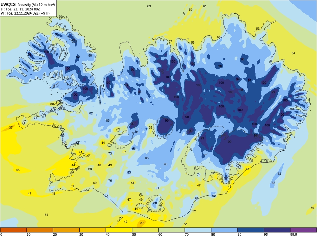Click the 90–95 dark blue legend swatch
This screenshot has height=237, width=317.
pyautogui.click(x=251, y=230)
